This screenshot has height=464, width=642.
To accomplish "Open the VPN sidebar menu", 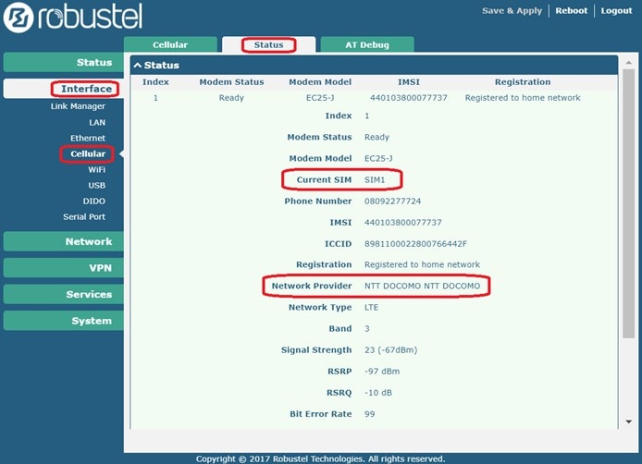I will 64,268.
